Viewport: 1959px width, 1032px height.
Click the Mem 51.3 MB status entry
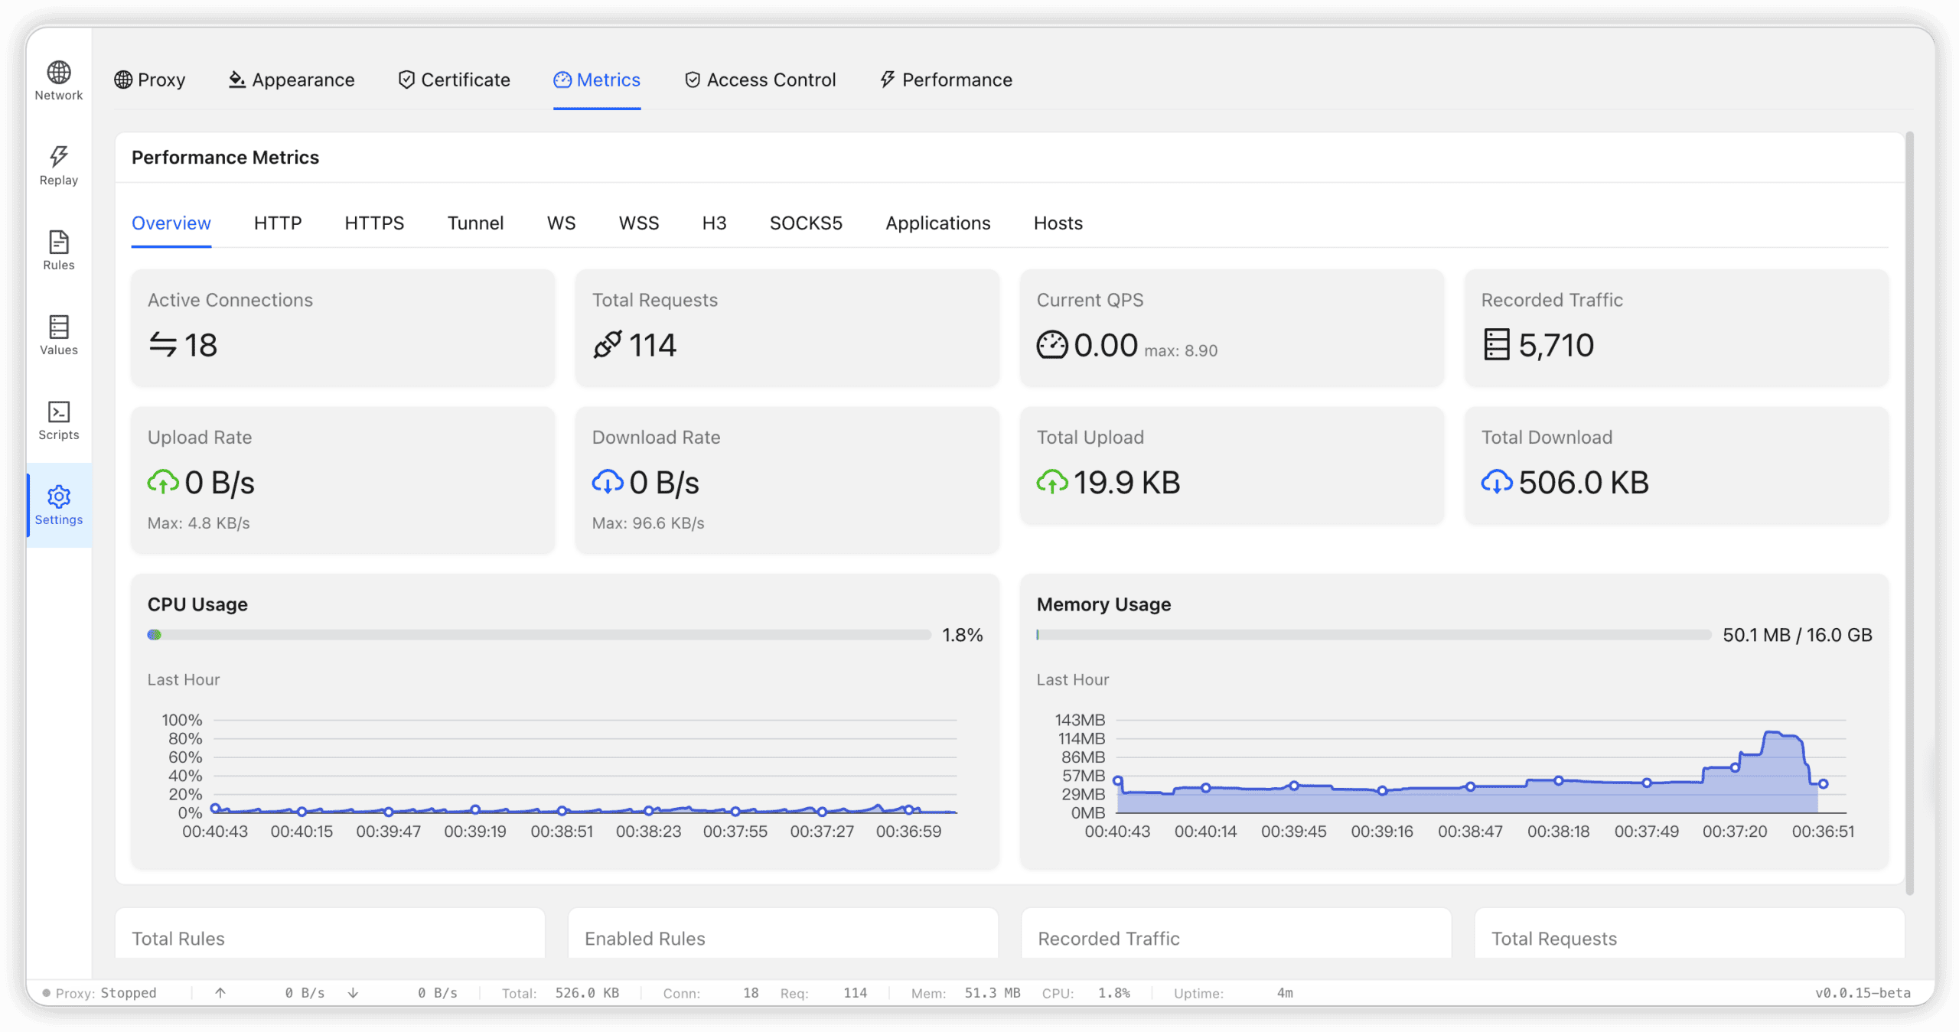pyautogui.click(x=966, y=993)
